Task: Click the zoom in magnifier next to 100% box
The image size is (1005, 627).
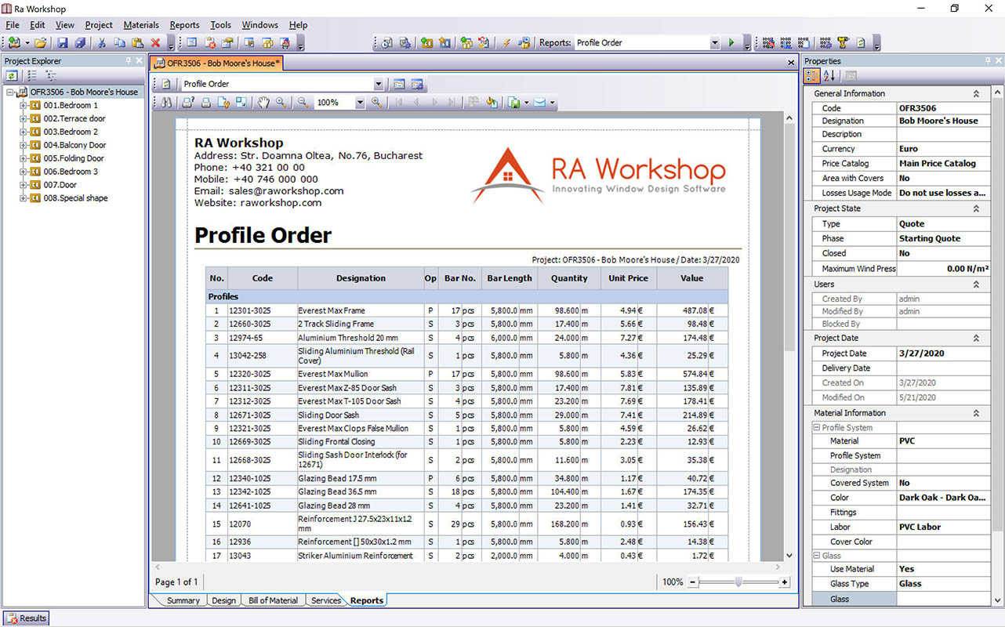Action: click(377, 102)
